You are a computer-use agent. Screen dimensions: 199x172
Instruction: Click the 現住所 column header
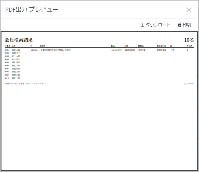click(x=42, y=46)
